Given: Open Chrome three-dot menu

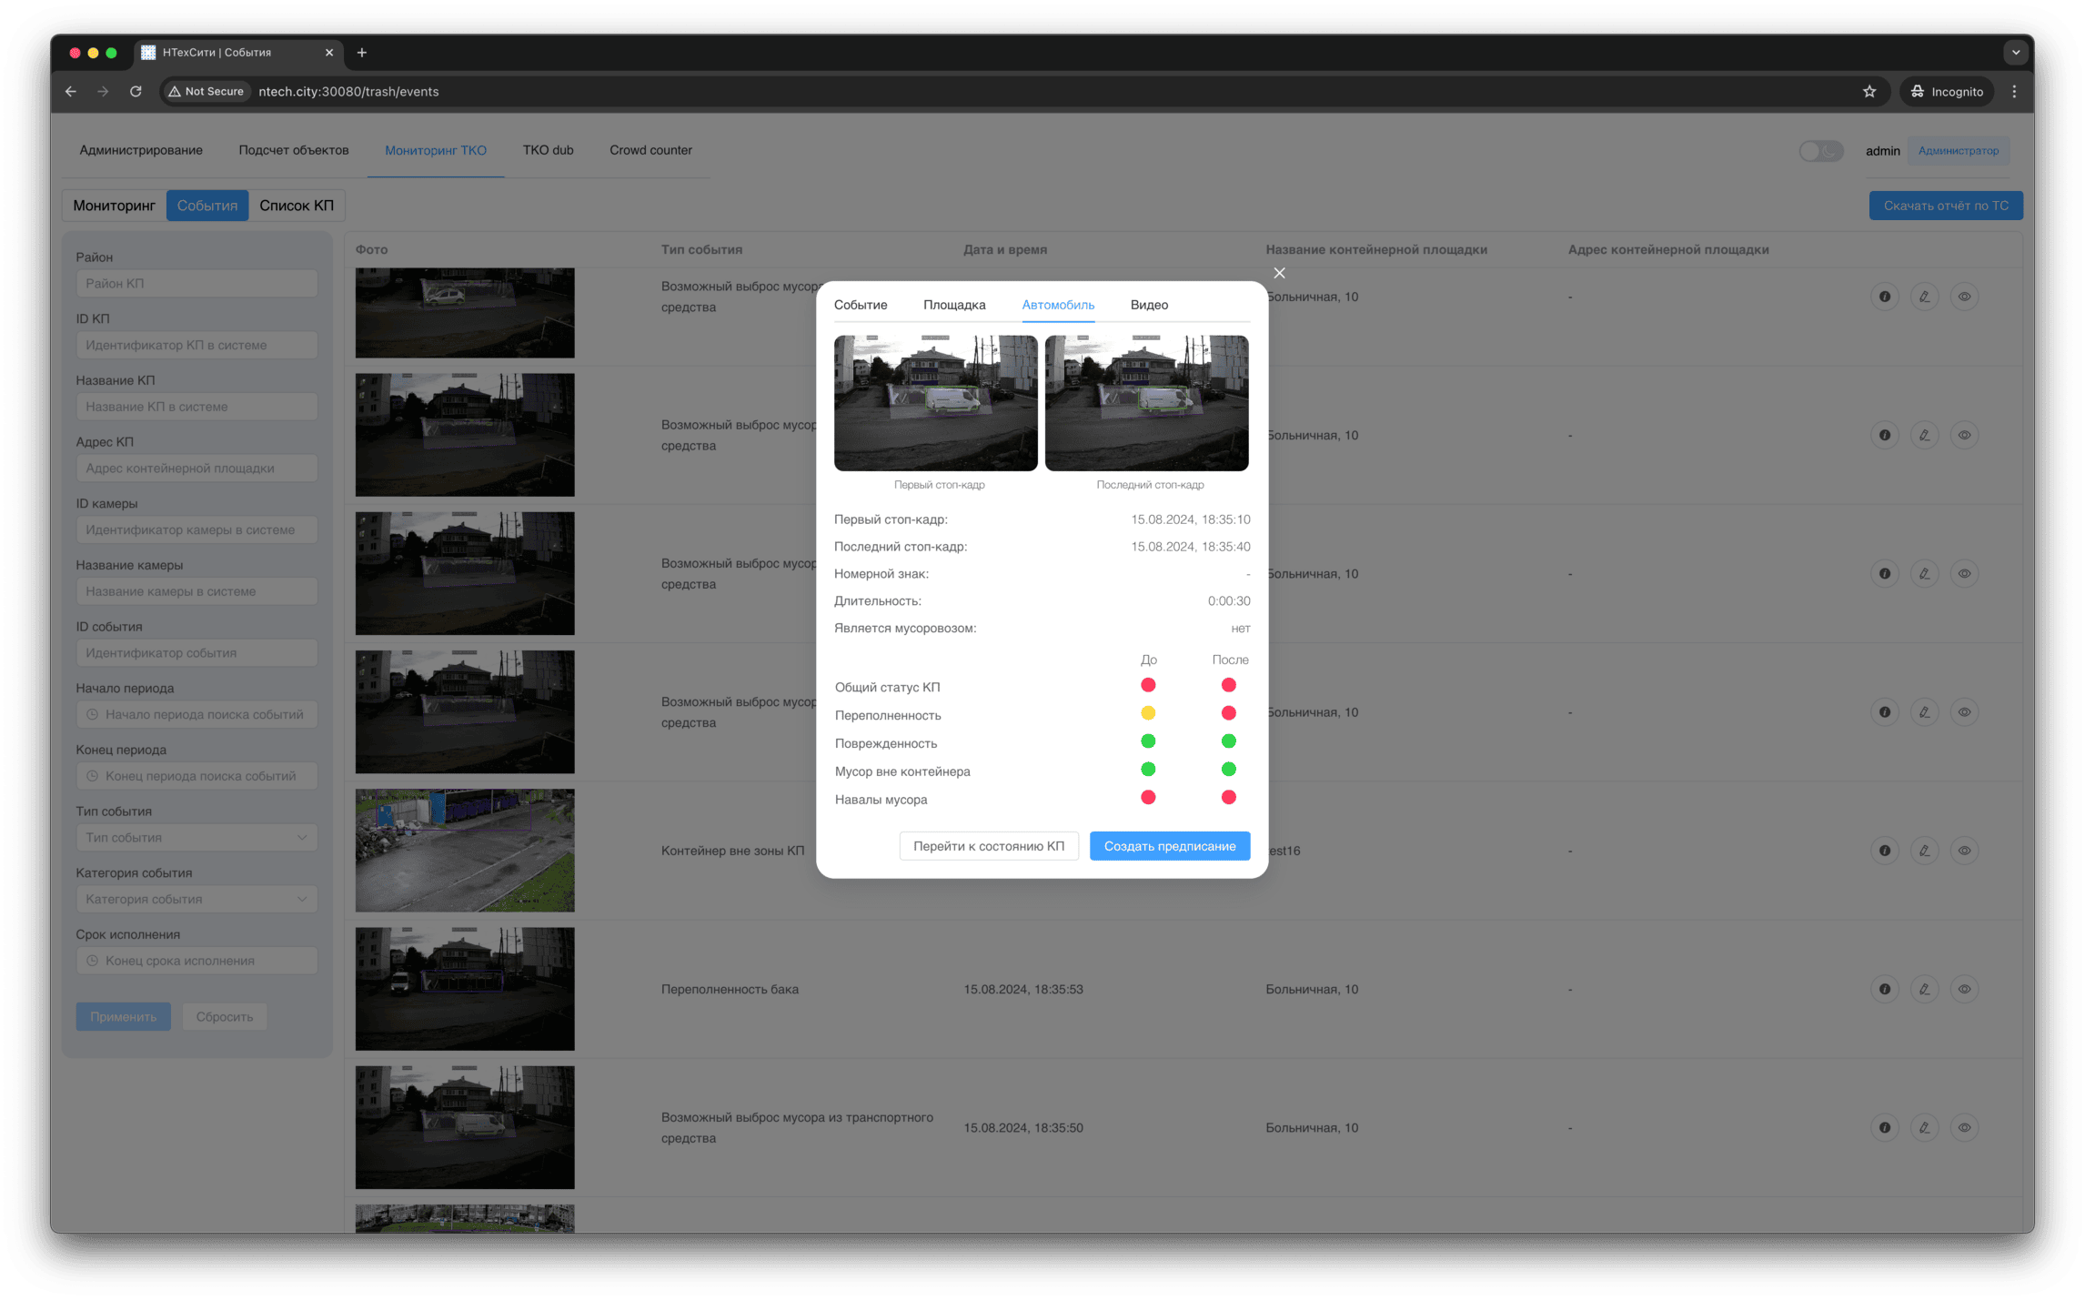Looking at the screenshot, I should (x=2014, y=91).
